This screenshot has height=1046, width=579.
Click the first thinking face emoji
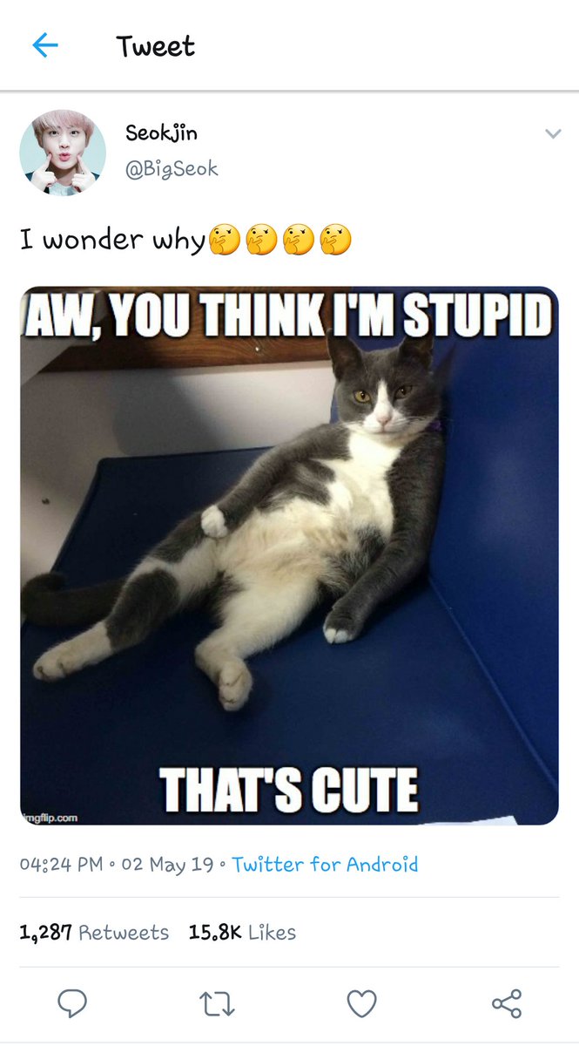[224, 240]
